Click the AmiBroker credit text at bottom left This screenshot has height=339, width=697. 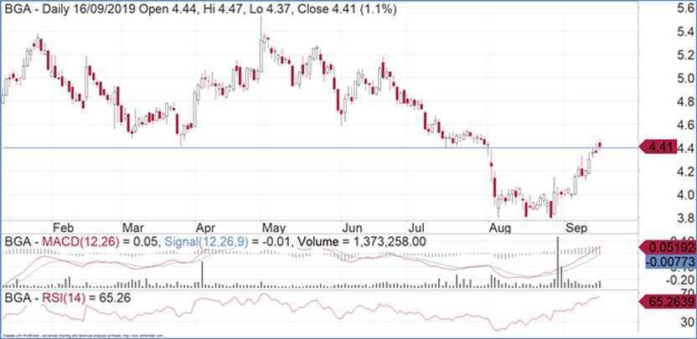coord(67,335)
